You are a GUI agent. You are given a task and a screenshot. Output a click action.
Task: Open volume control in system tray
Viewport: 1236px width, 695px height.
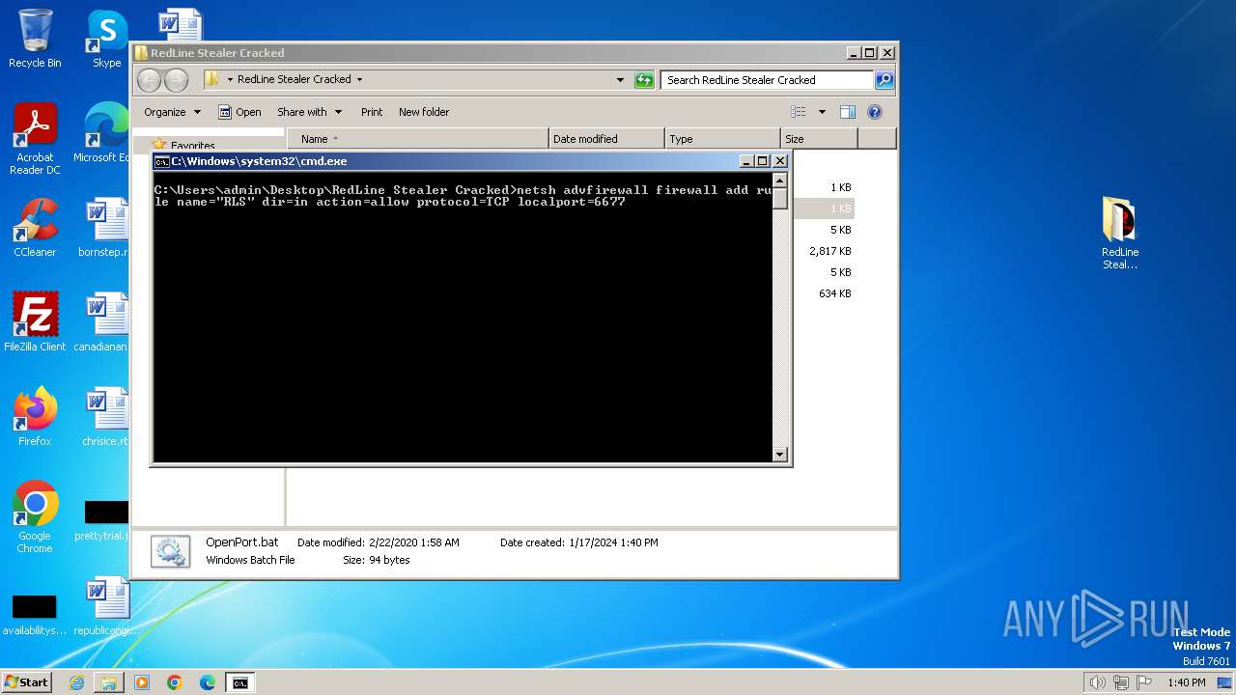coord(1097,682)
